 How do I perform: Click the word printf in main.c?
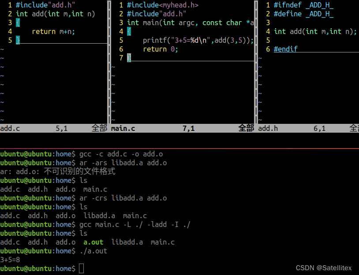[155, 41]
